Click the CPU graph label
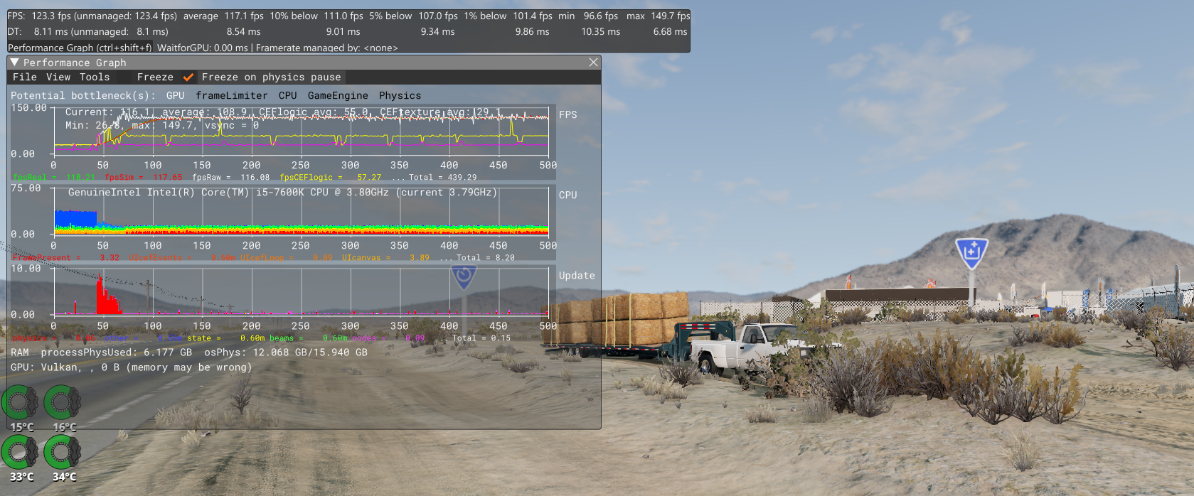This screenshot has height=496, width=1194. (568, 195)
